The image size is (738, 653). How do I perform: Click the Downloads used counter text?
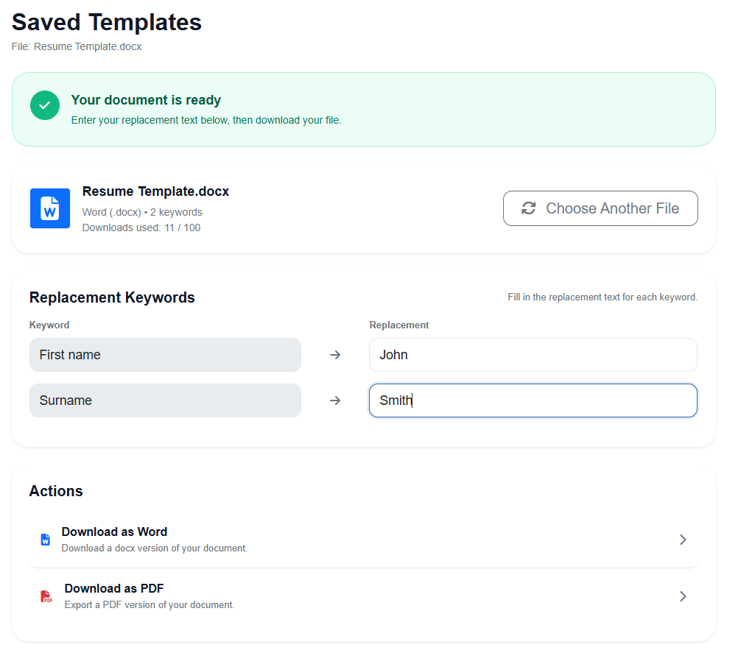pyautogui.click(x=141, y=227)
